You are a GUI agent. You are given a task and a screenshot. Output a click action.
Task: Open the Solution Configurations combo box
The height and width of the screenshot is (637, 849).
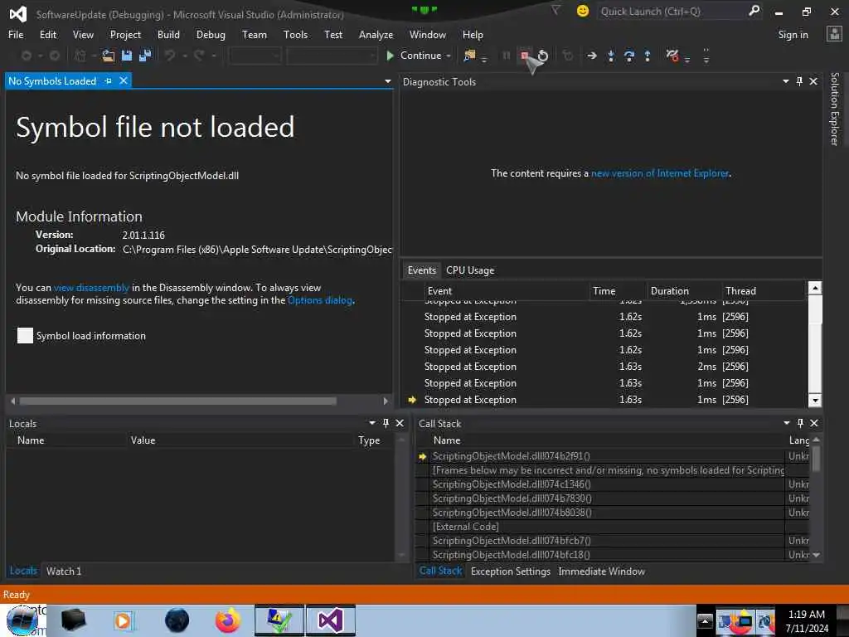tap(255, 56)
